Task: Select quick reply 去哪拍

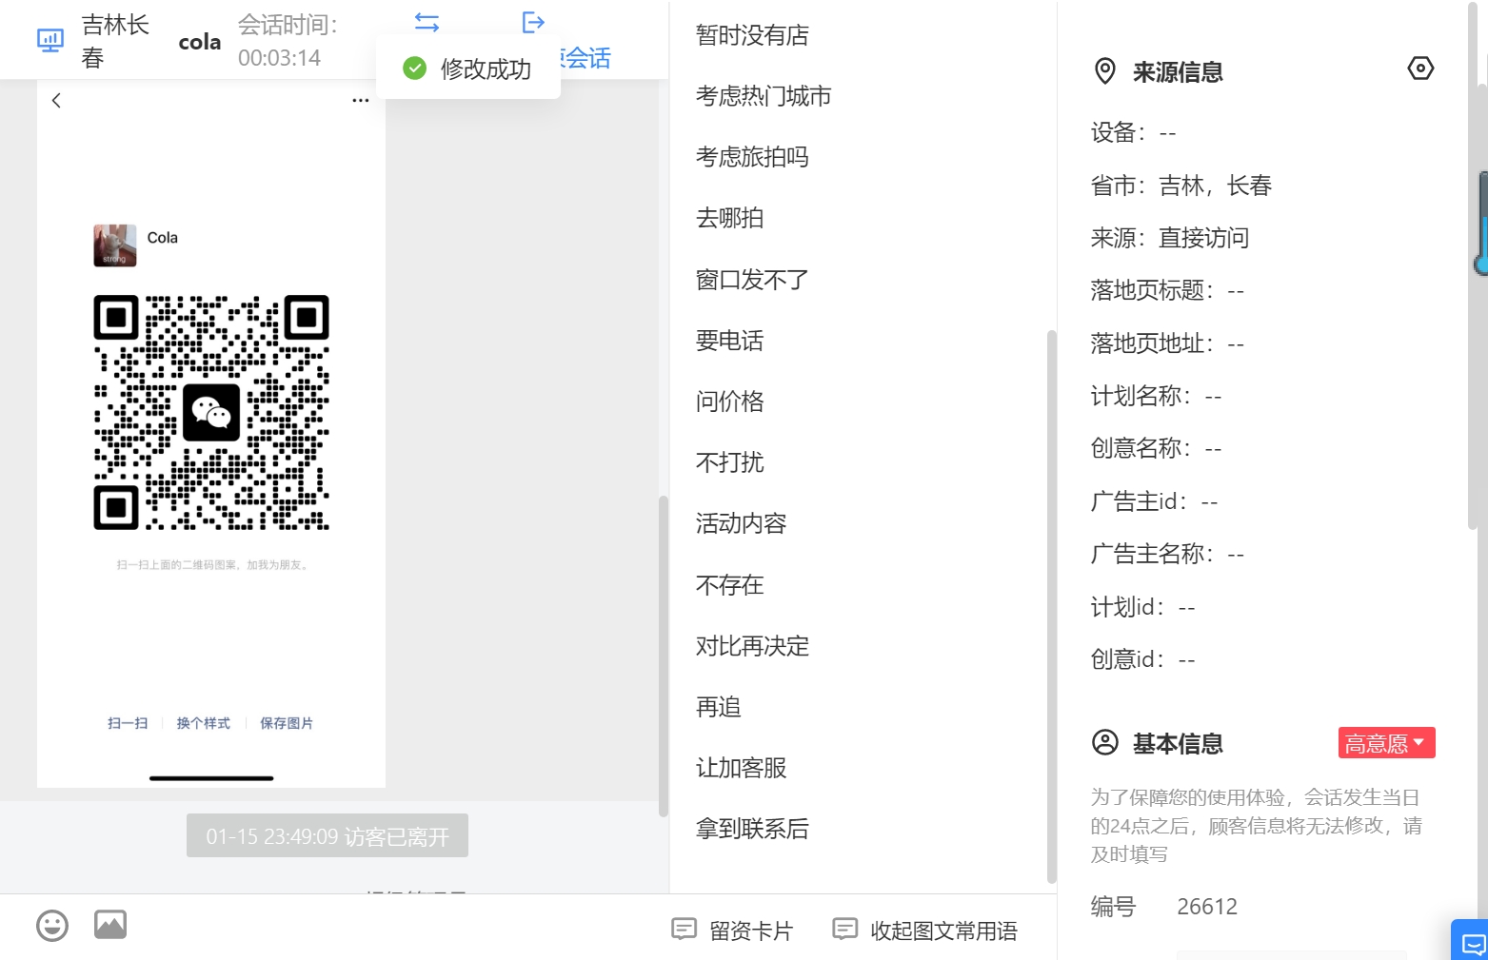Action: coord(729,218)
